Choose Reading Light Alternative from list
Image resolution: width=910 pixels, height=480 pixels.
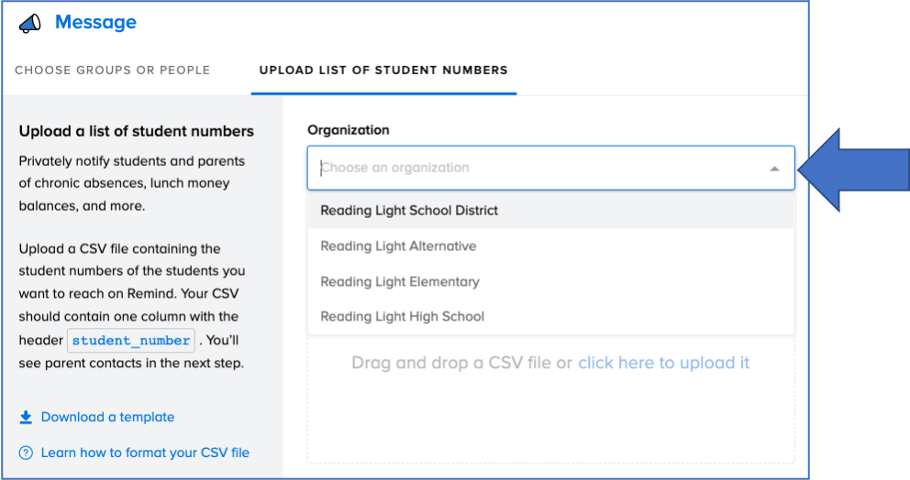pyautogui.click(x=550, y=245)
